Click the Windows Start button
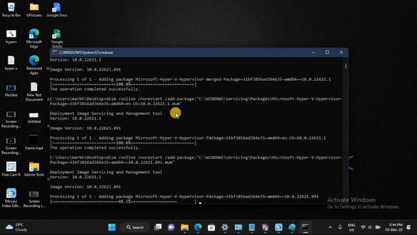 (x=112, y=227)
